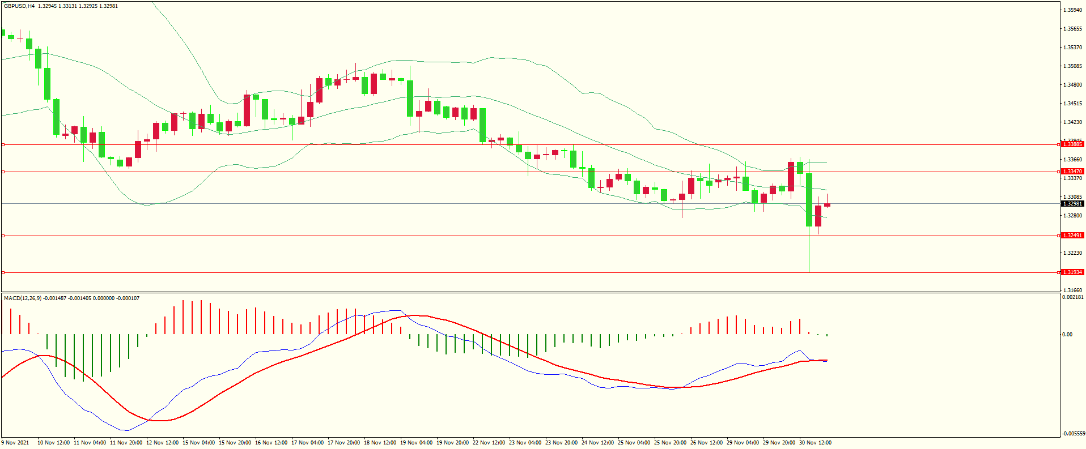Click the 1.32800 price axis label
The image size is (1086, 449).
(1073, 216)
